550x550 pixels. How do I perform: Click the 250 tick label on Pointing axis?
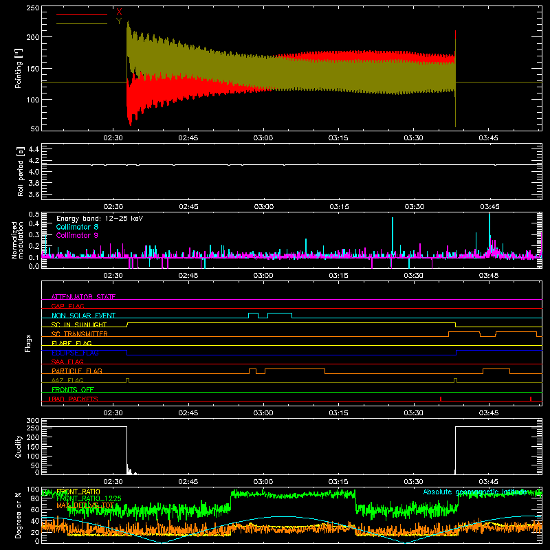pos(33,8)
